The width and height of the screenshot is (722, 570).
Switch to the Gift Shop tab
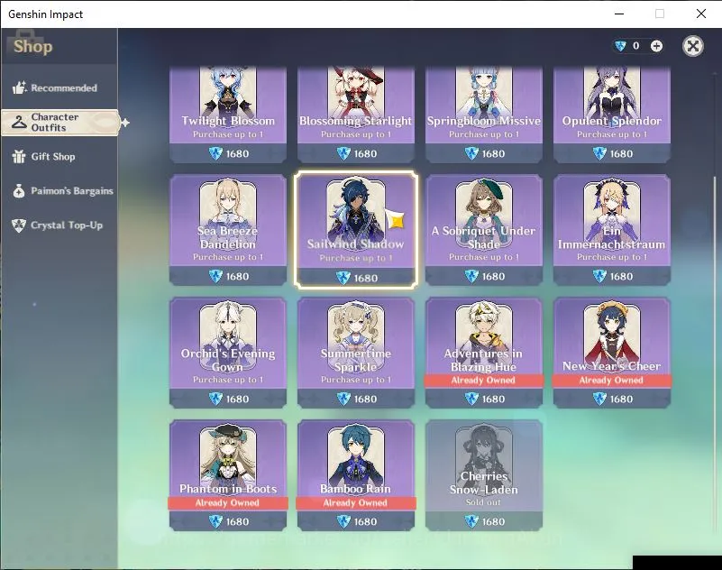[x=59, y=157]
